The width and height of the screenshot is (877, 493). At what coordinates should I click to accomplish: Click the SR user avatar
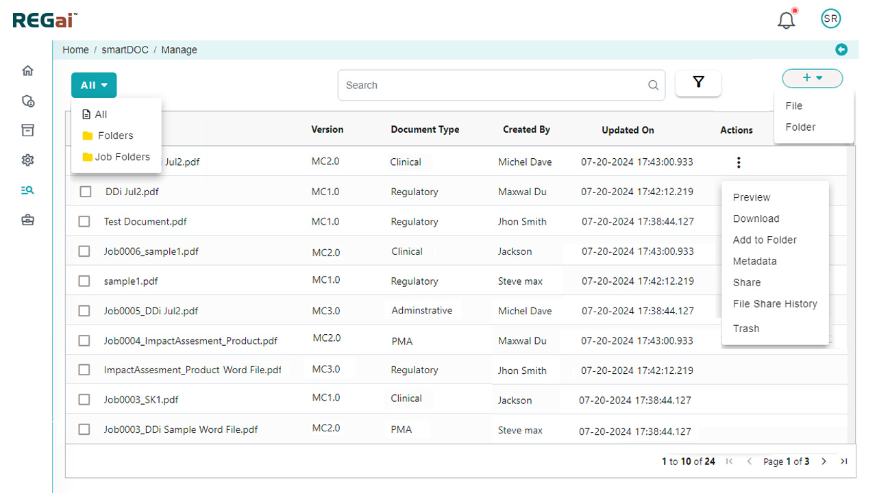click(830, 19)
